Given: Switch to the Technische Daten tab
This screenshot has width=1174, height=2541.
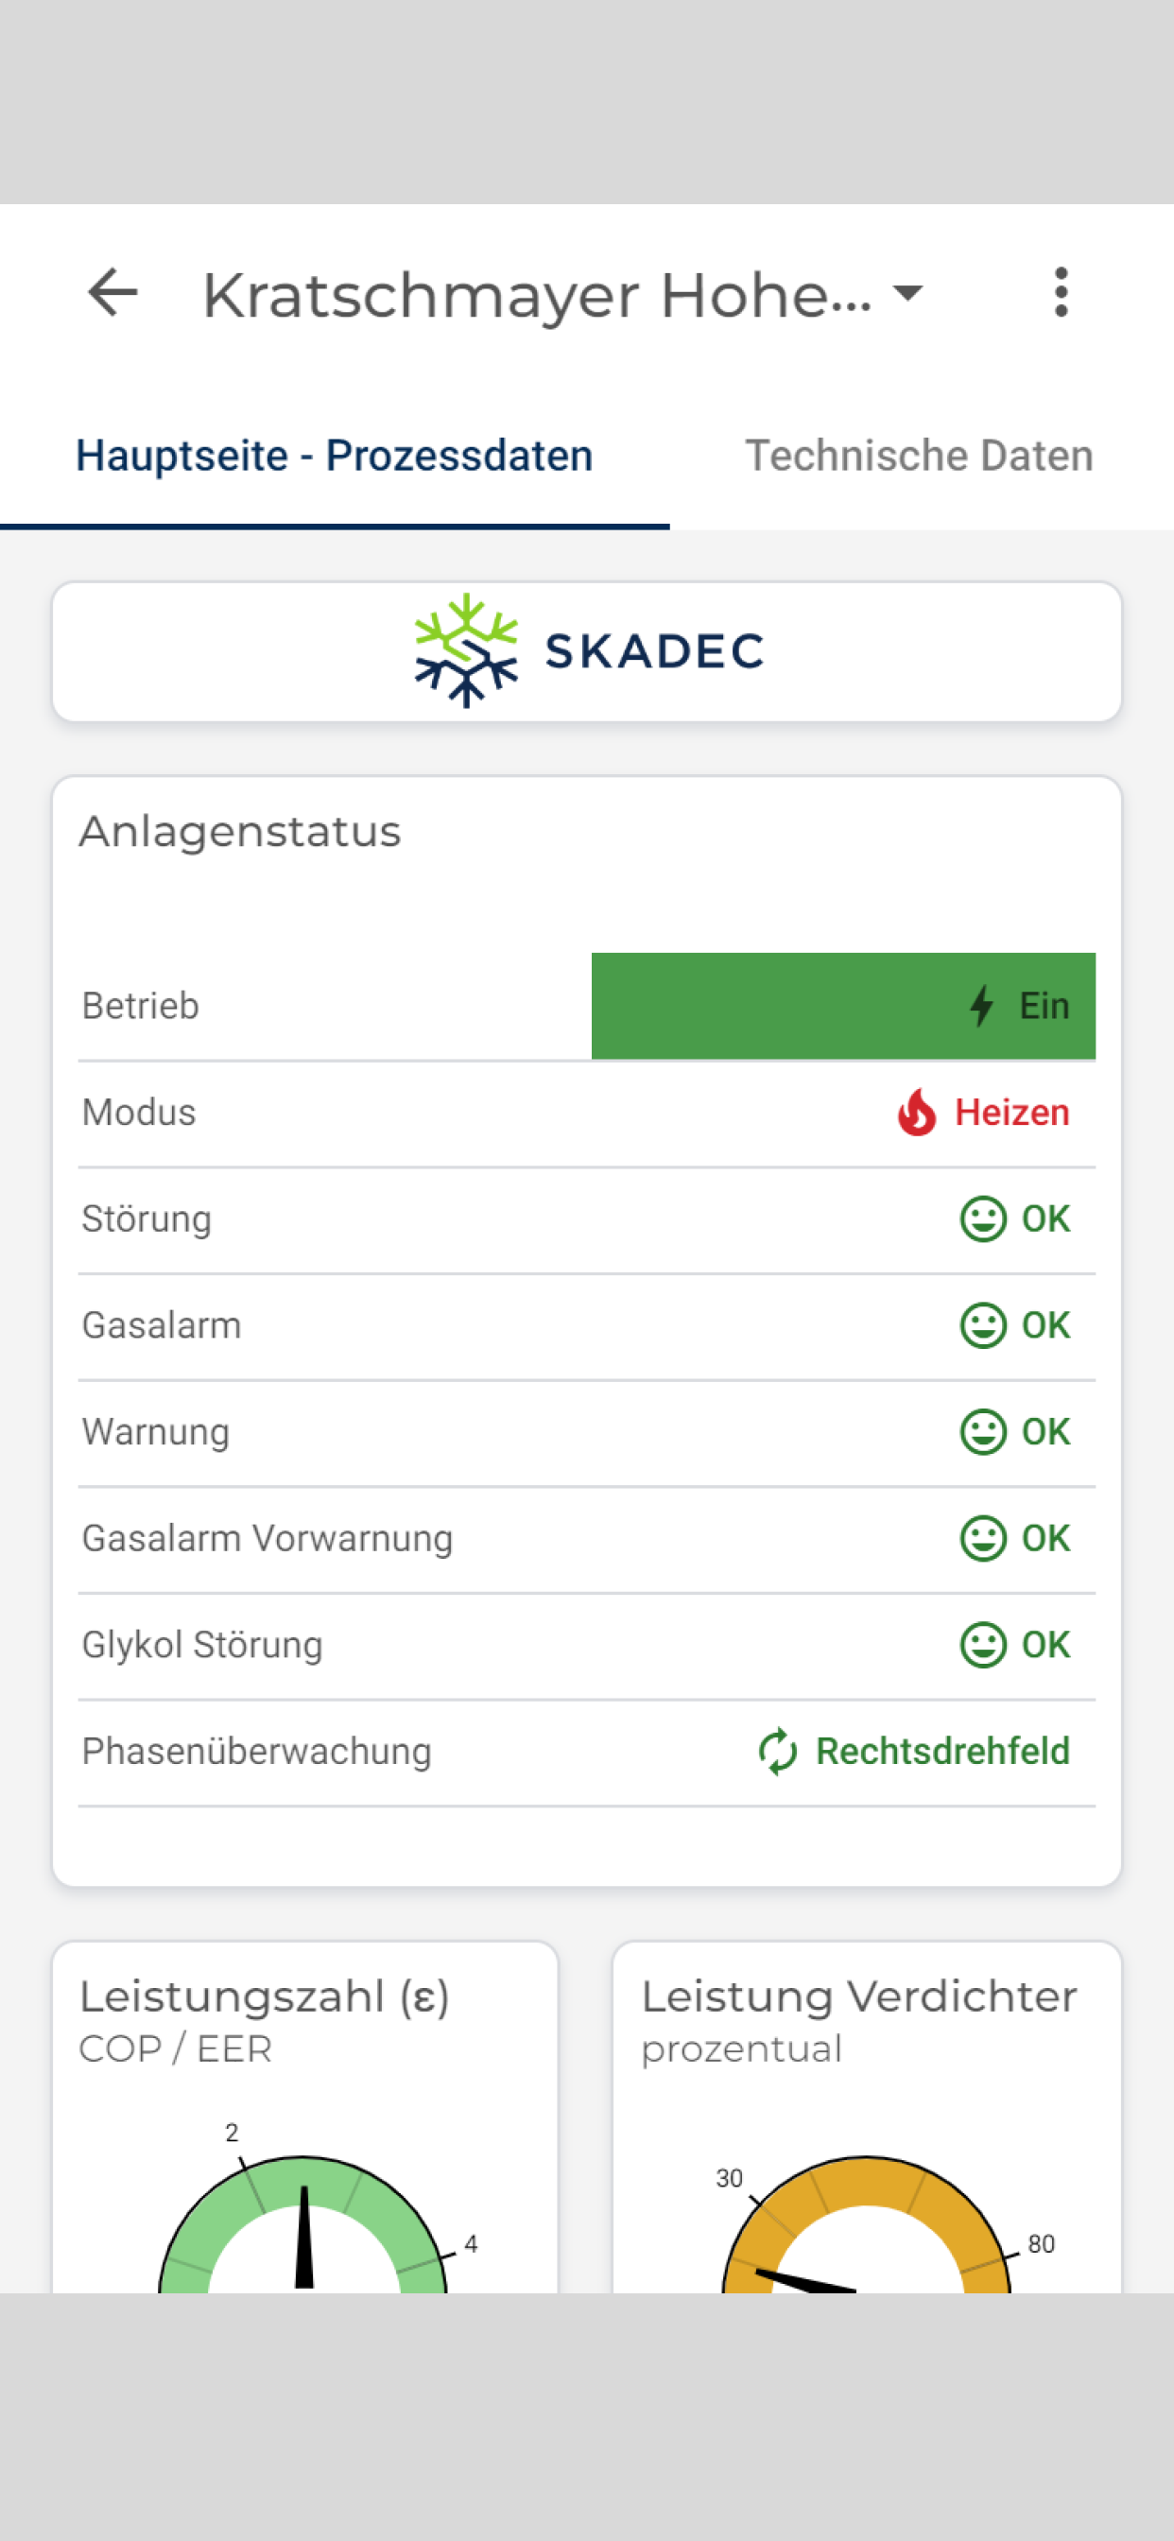Looking at the screenshot, I should 919,456.
